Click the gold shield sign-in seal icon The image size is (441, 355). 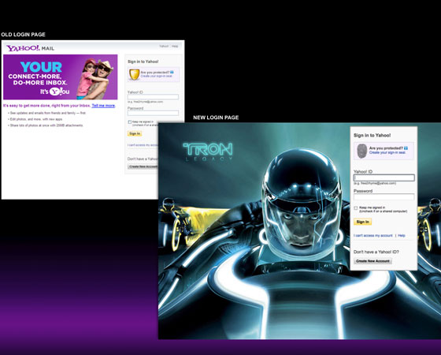134,74
